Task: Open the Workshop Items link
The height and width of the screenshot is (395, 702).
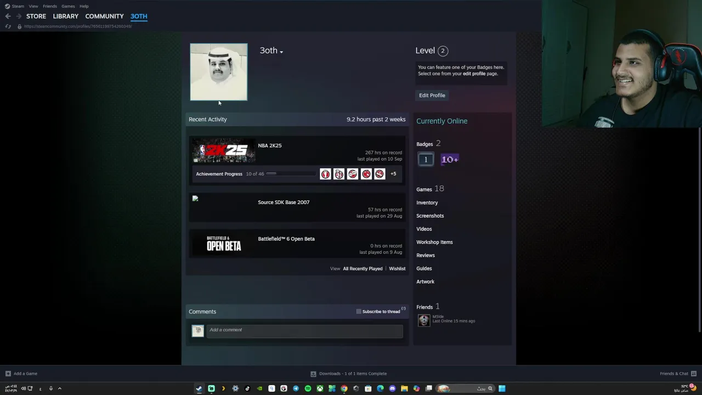Action: [434, 242]
